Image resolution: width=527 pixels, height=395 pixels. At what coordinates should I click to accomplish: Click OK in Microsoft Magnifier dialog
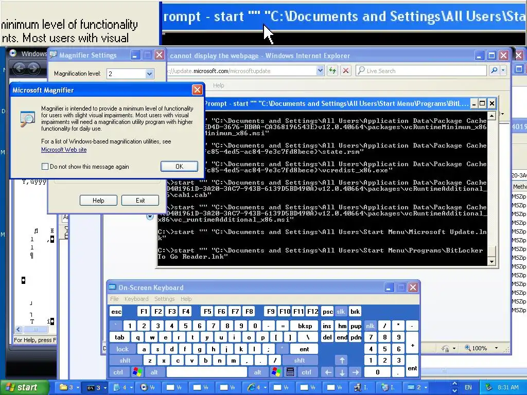(x=179, y=166)
